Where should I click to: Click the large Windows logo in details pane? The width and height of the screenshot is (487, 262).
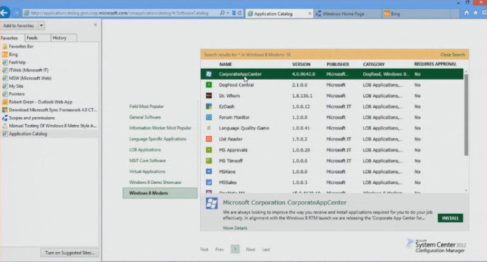(211, 204)
